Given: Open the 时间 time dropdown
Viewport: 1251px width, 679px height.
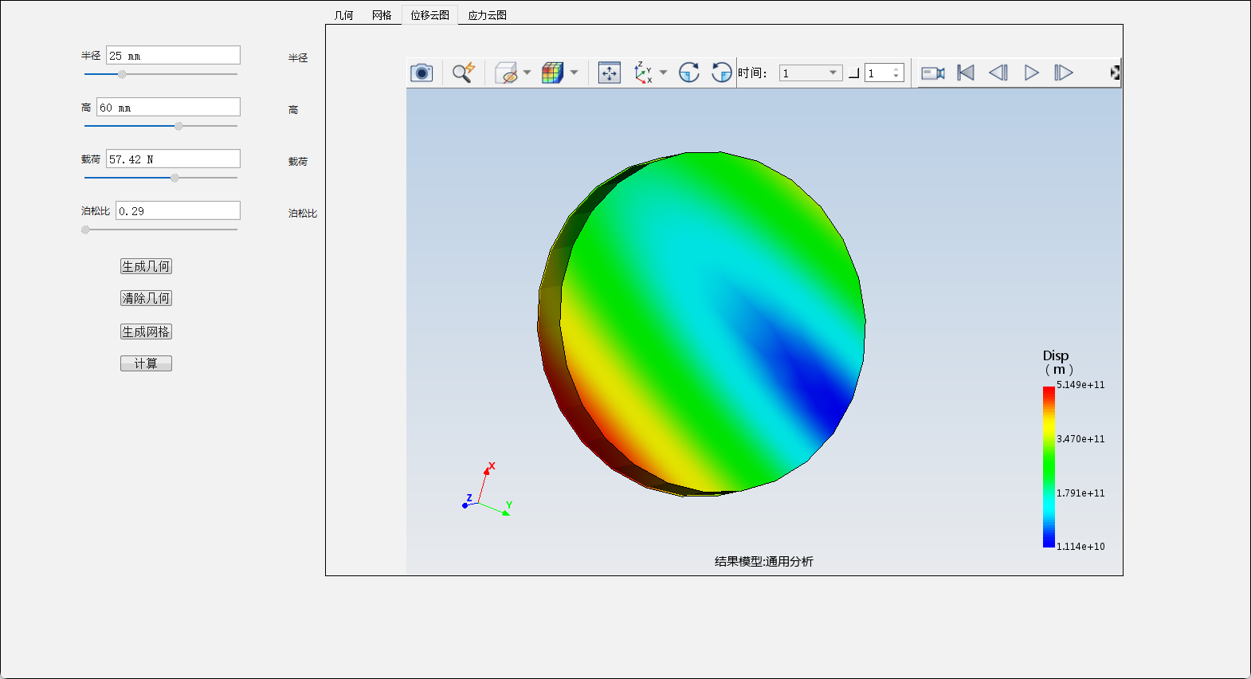Looking at the screenshot, I should pos(810,73).
